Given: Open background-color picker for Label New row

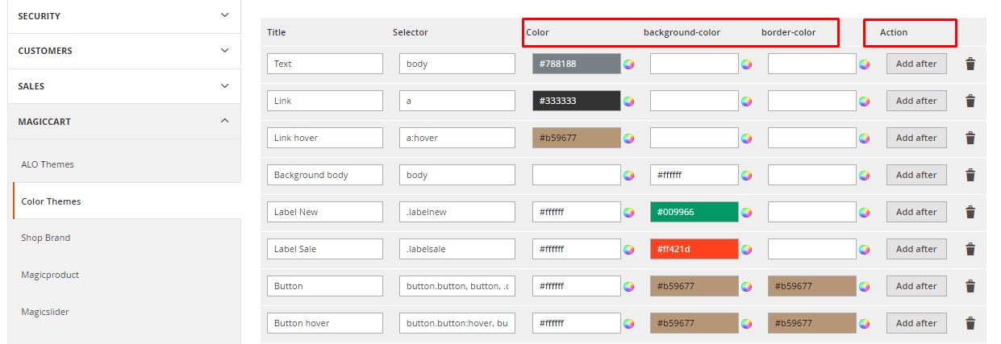Looking at the screenshot, I should pos(746,213).
